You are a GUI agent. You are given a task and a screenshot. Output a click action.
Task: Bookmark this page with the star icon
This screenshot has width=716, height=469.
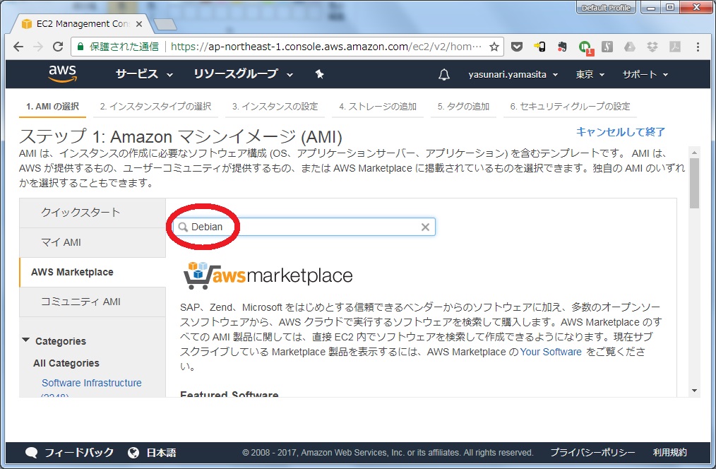(x=494, y=47)
